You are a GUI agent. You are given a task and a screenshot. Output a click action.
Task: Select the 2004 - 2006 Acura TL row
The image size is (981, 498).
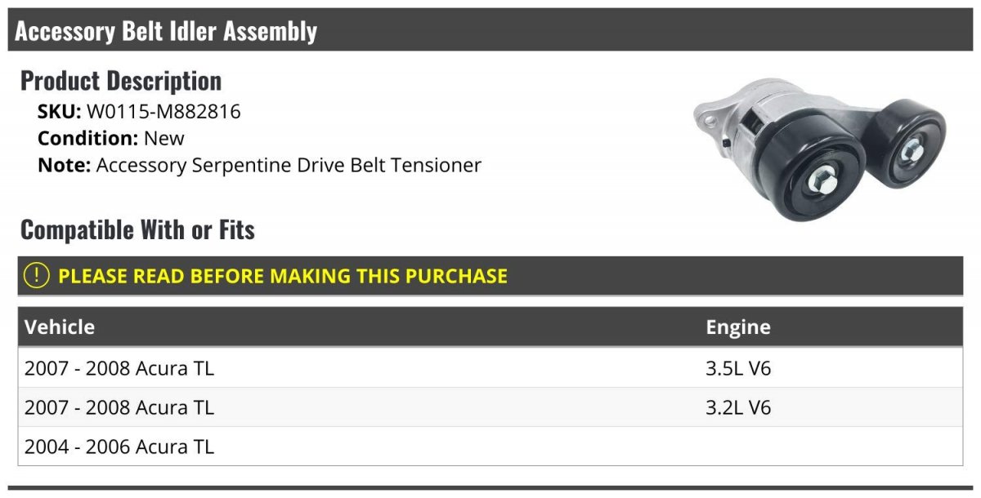119,447
